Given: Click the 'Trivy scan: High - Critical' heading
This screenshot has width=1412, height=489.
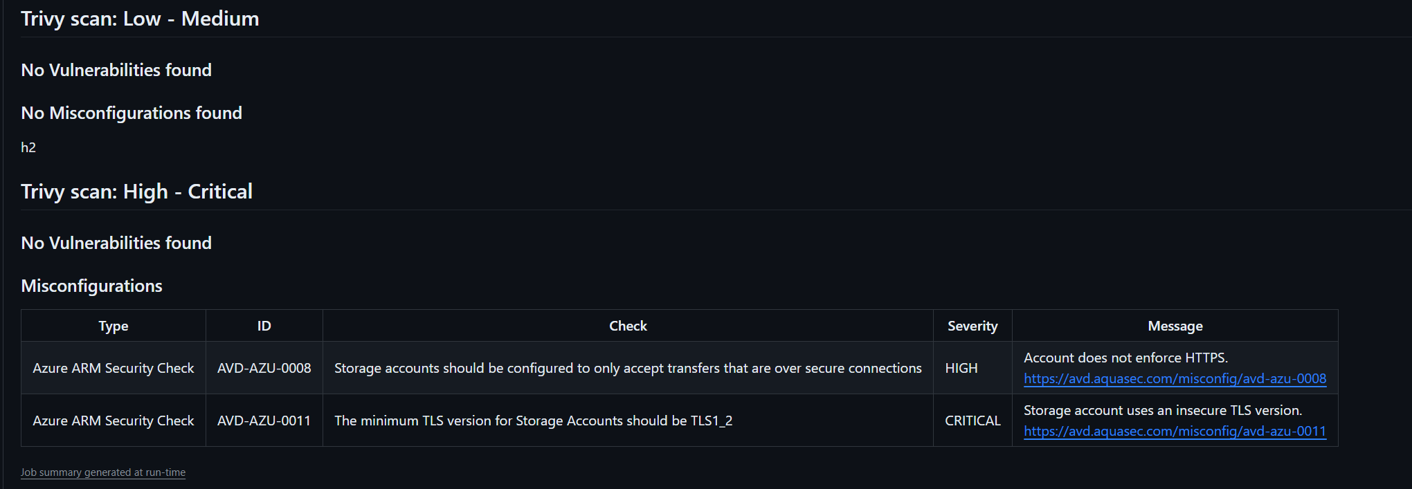Looking at the screenshot, I should pos(136,192).
